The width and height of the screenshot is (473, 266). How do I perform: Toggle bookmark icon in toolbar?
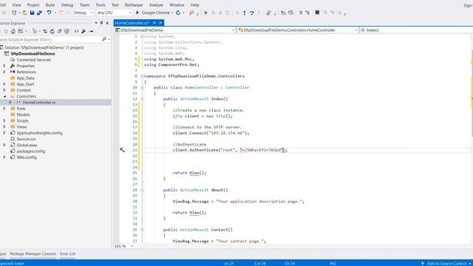(317, 13)
